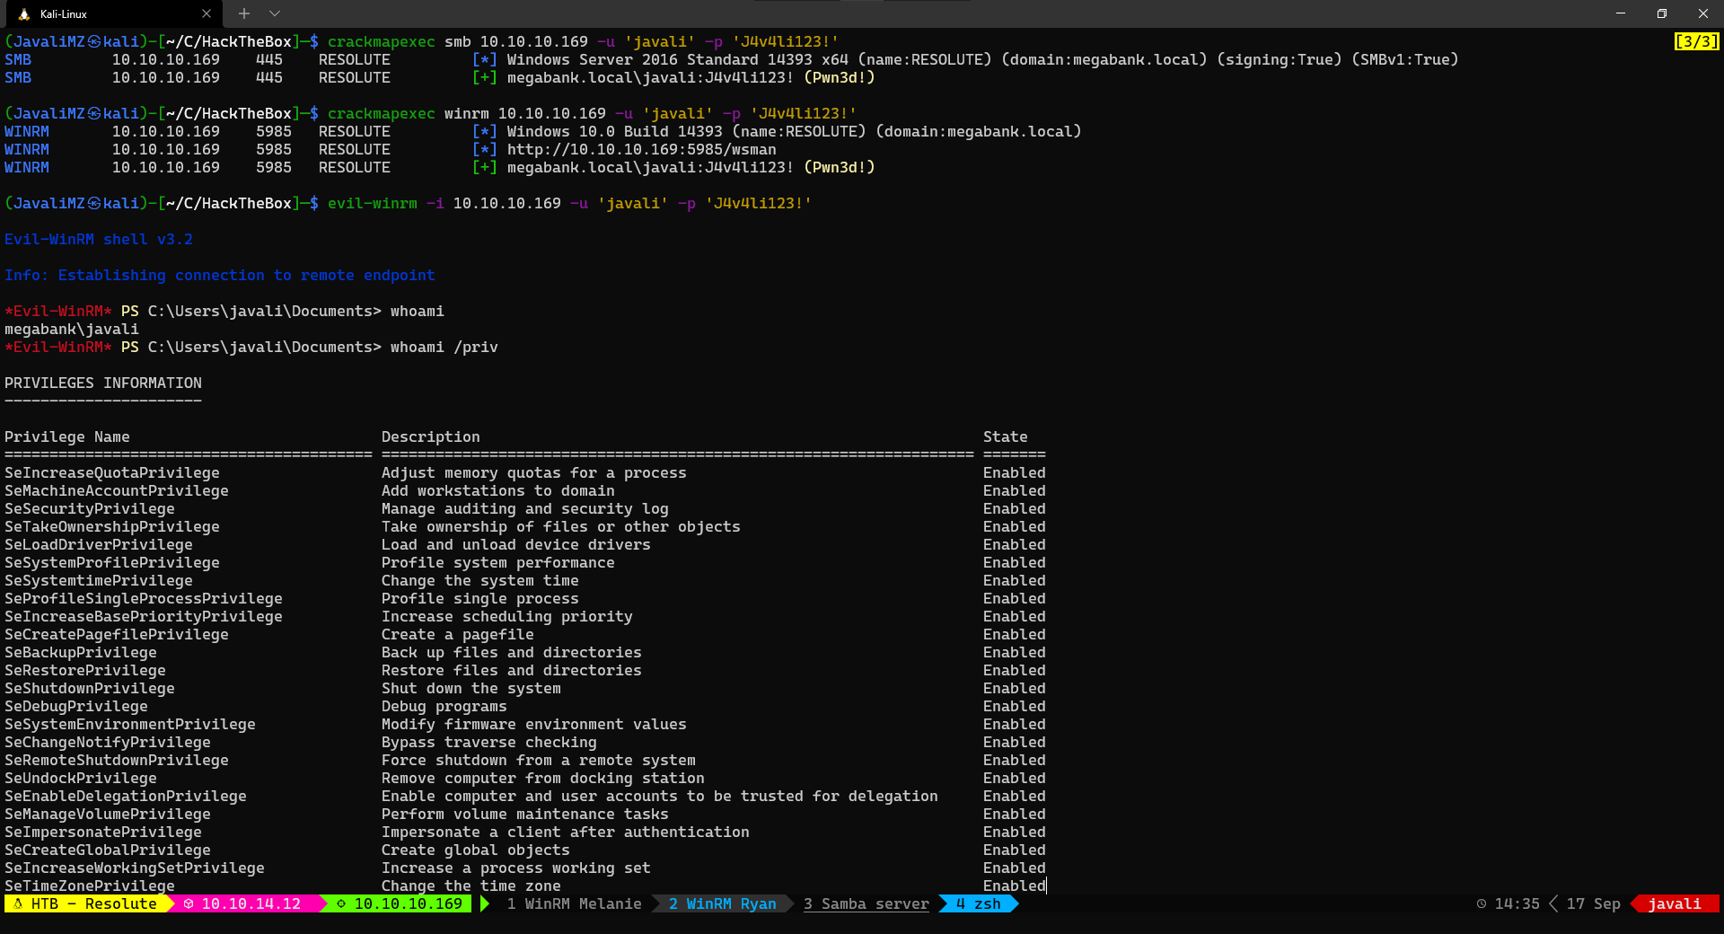Click the PRIVILEGES INFORMATION heading

tap(102, 383)
